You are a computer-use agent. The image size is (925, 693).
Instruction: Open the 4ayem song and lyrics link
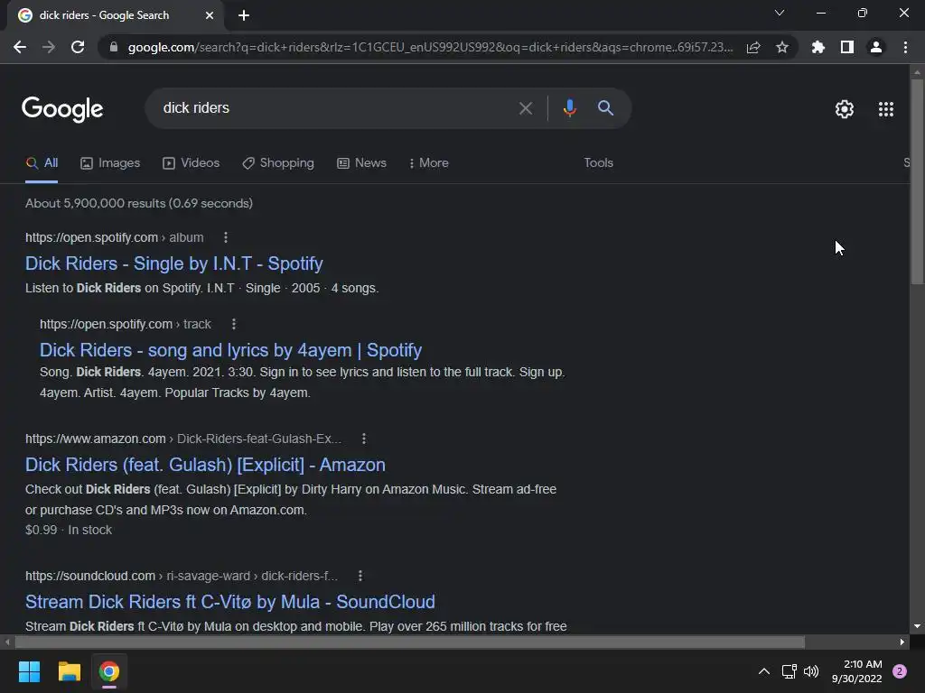coord(230,350)
